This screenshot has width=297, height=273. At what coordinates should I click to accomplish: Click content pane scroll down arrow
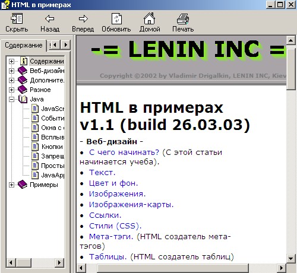[290, 258]
